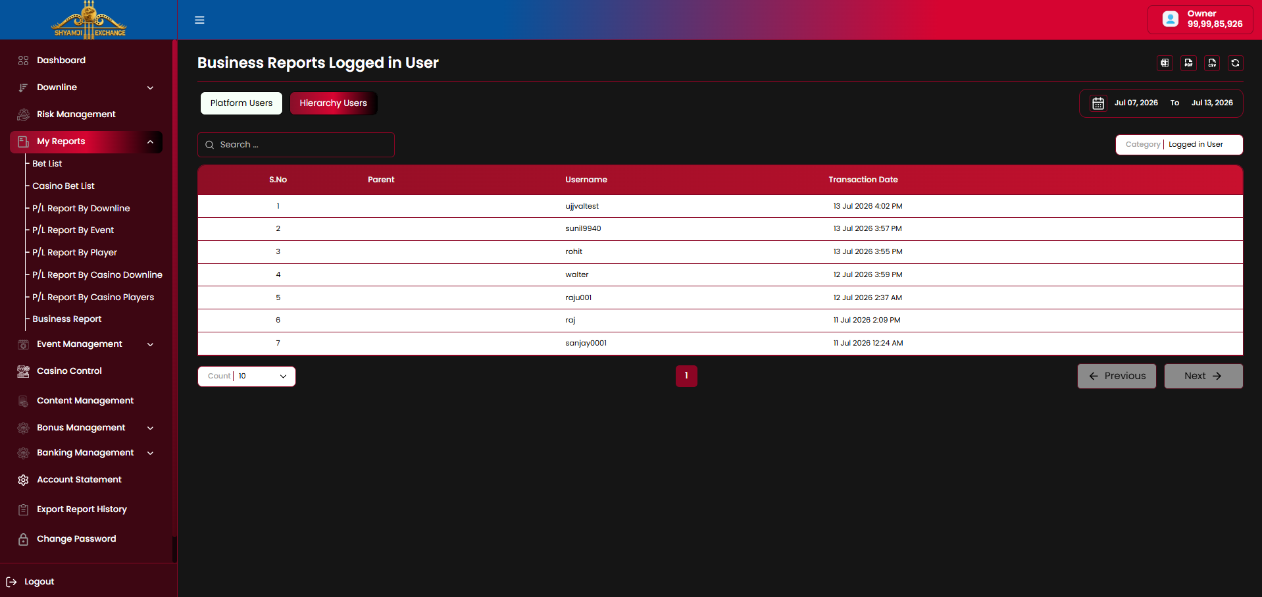Viewport: 1262px width, 597px height.
Task: Export the report to Excel
Action: pos(1165,63)
